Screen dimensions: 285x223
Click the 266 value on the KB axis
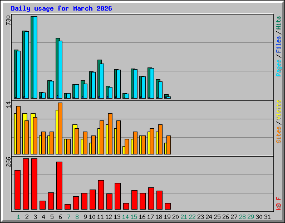(x=8, y=162)
